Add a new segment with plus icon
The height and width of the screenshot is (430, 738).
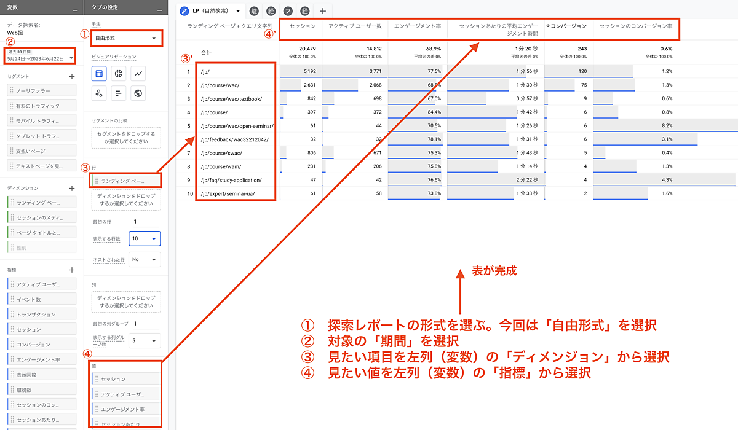pyautogui.click(x=72, y=76)
